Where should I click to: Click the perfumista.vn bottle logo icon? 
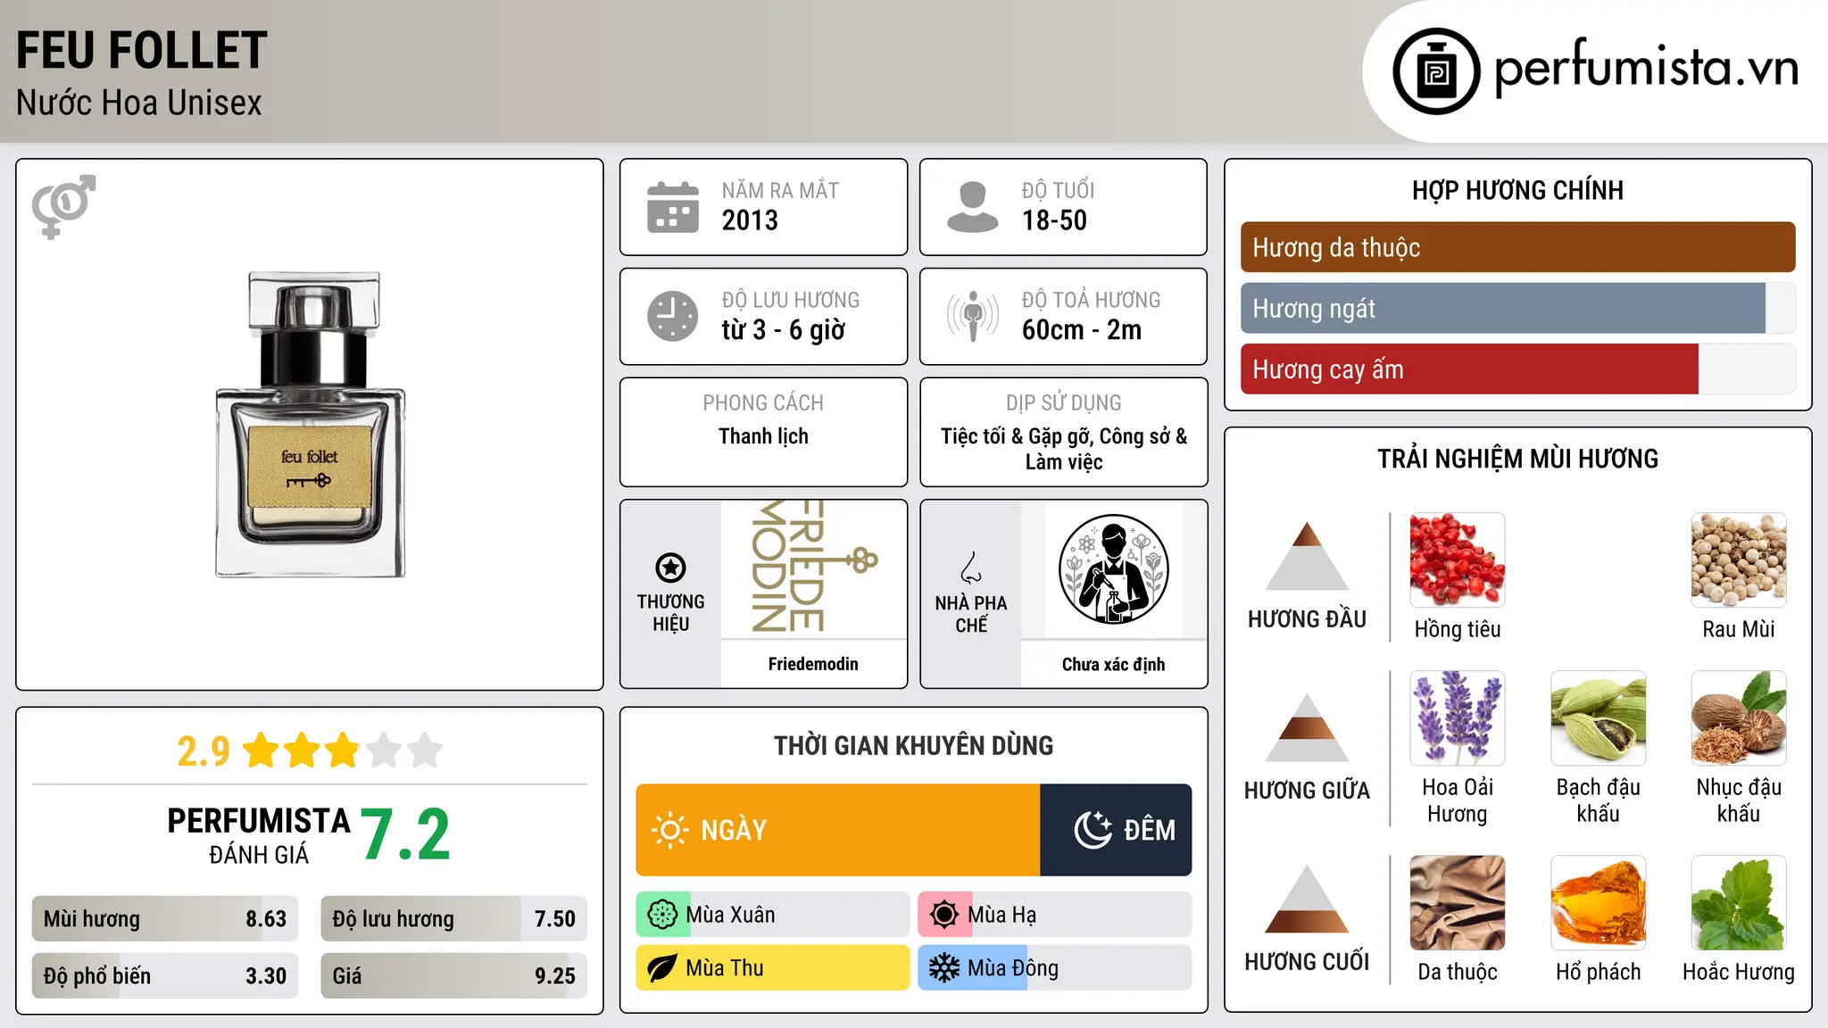click(x=1436, y=71)
